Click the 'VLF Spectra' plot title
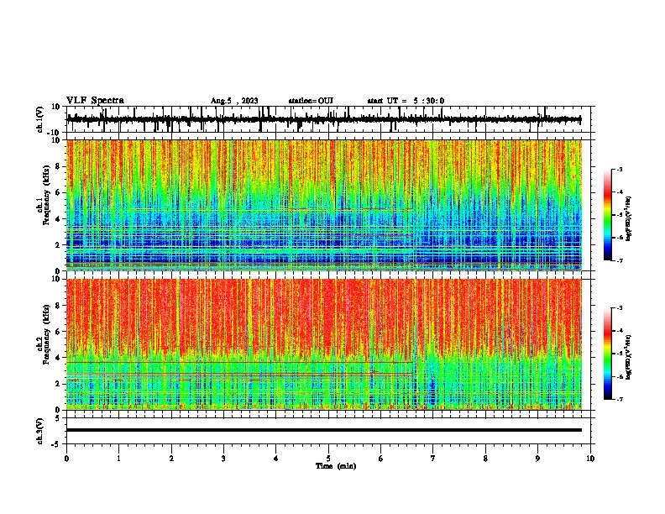The width and height of the screenshot is (665, 514). pyautogui.click(x=95, y=101)
